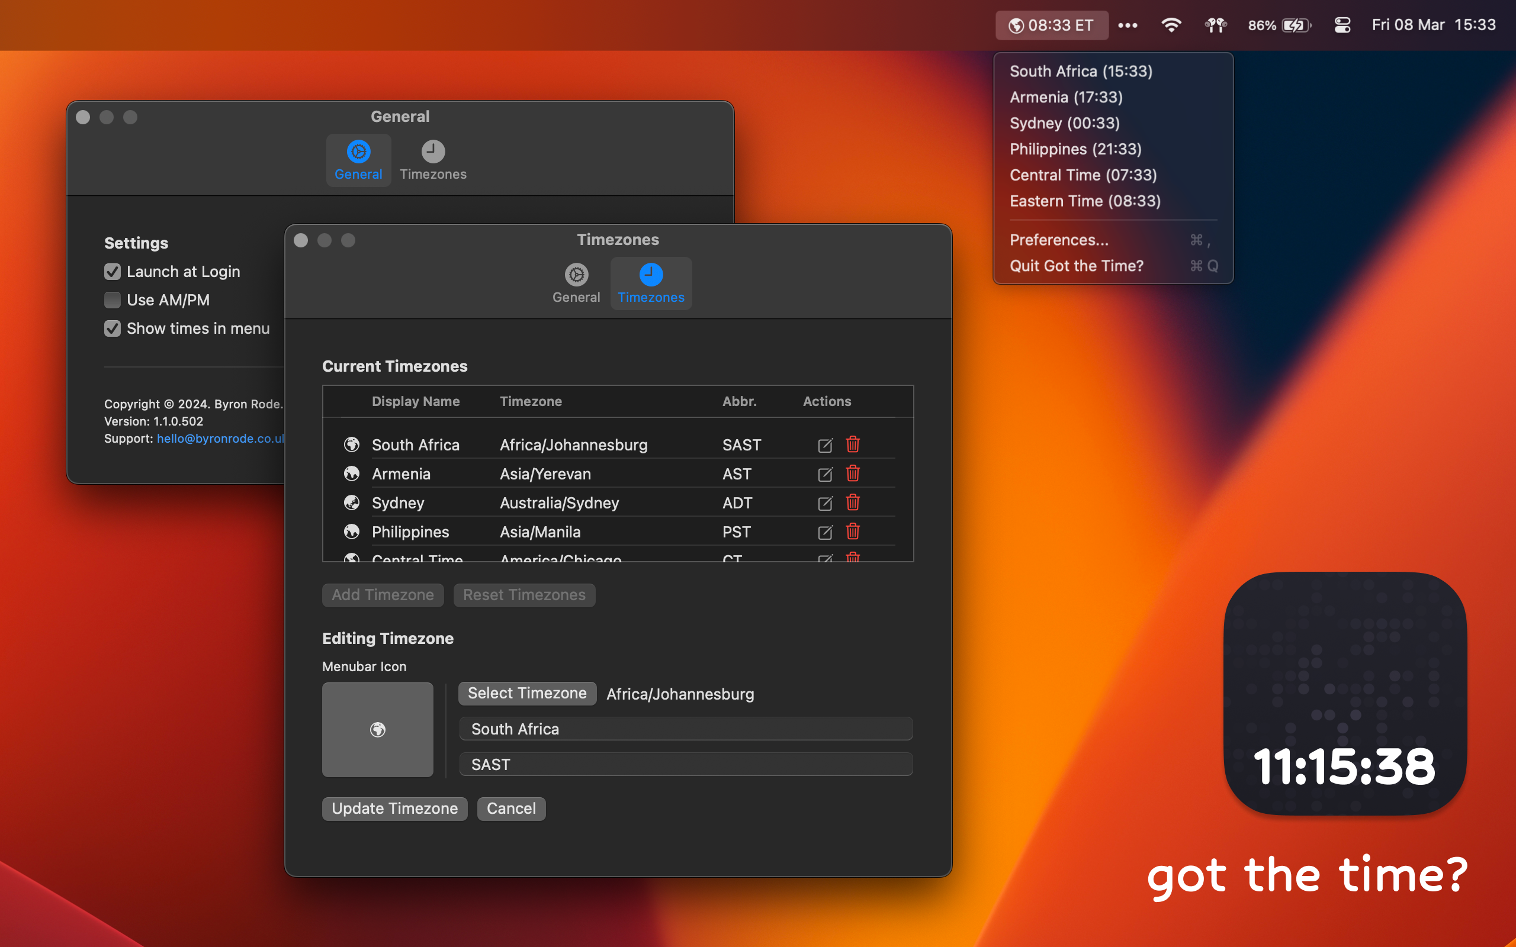Select Timezones tab in Timezones window
This screenshot has width=1516, height=947.
(651, 284)
